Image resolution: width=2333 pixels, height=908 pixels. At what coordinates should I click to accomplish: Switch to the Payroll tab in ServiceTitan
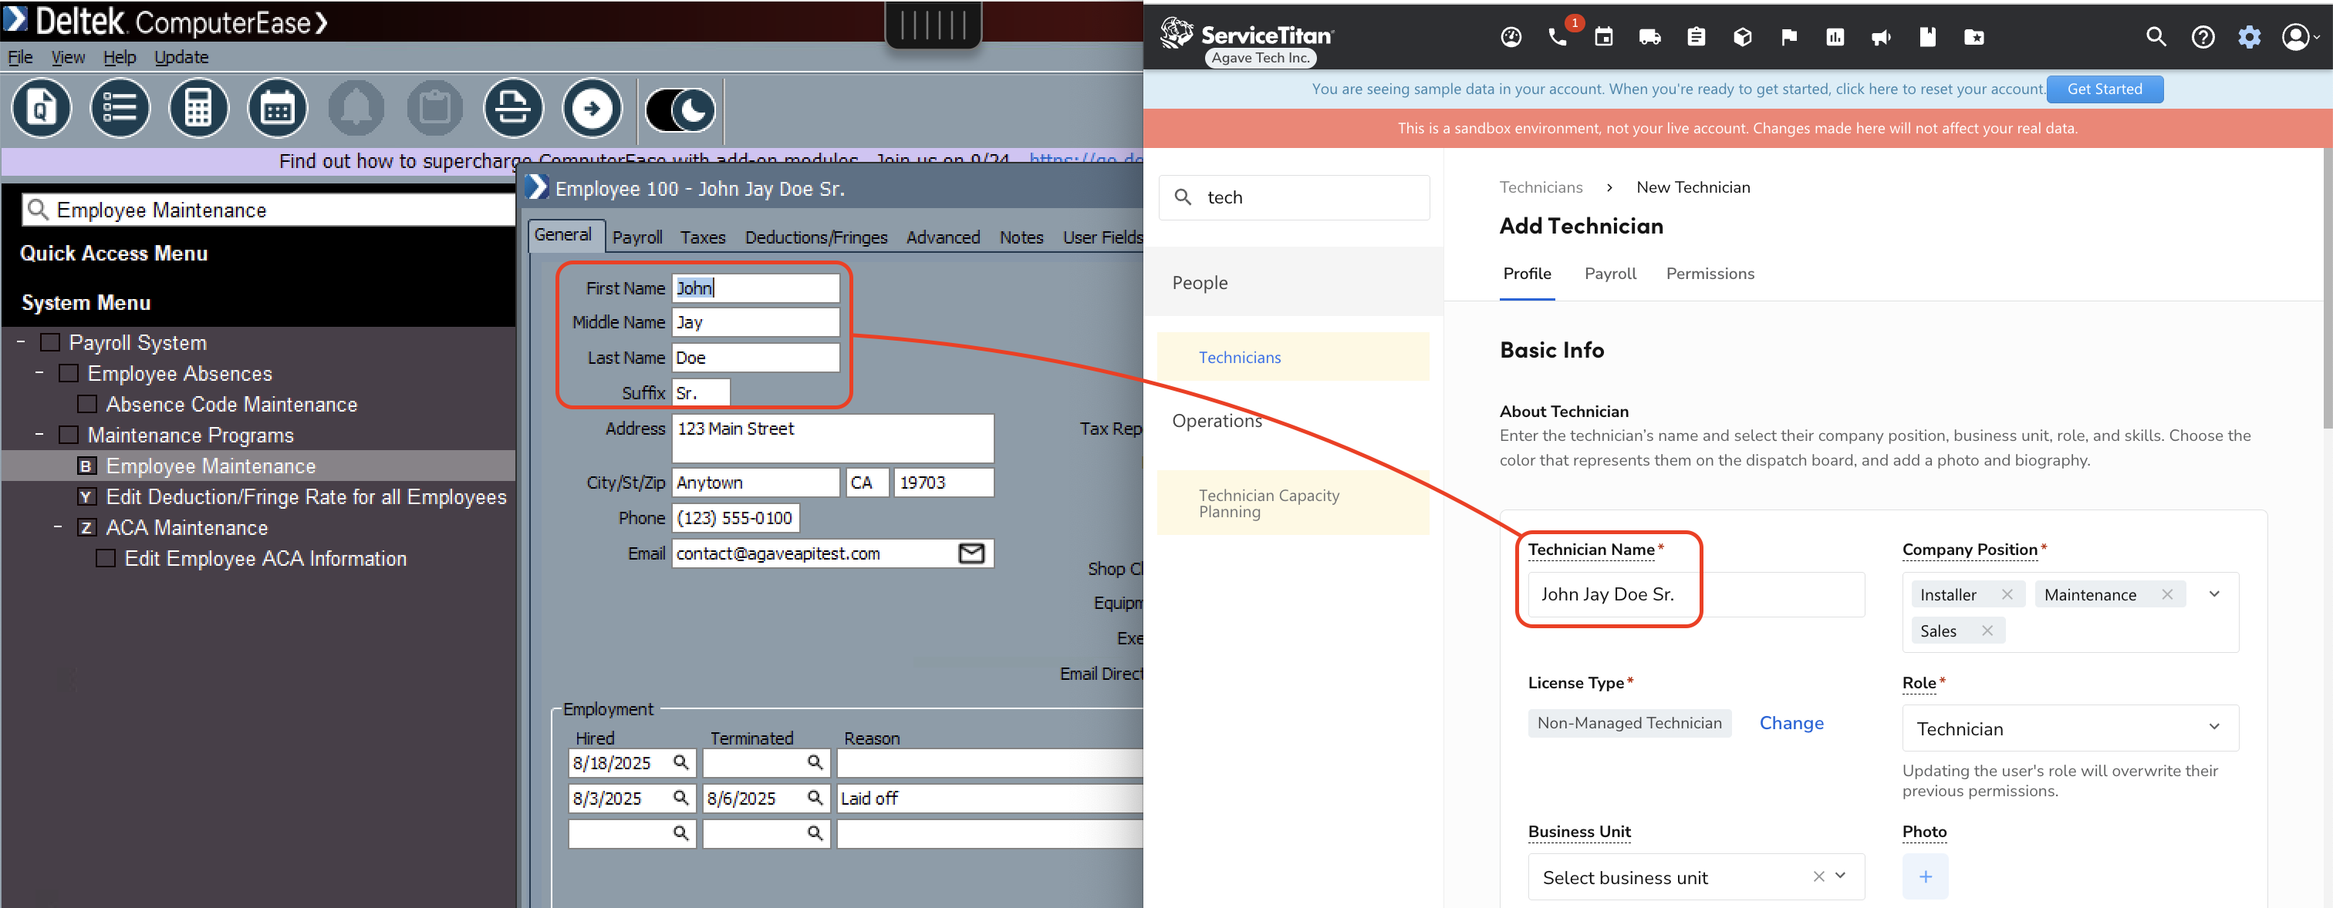(x=1610, y=274)
